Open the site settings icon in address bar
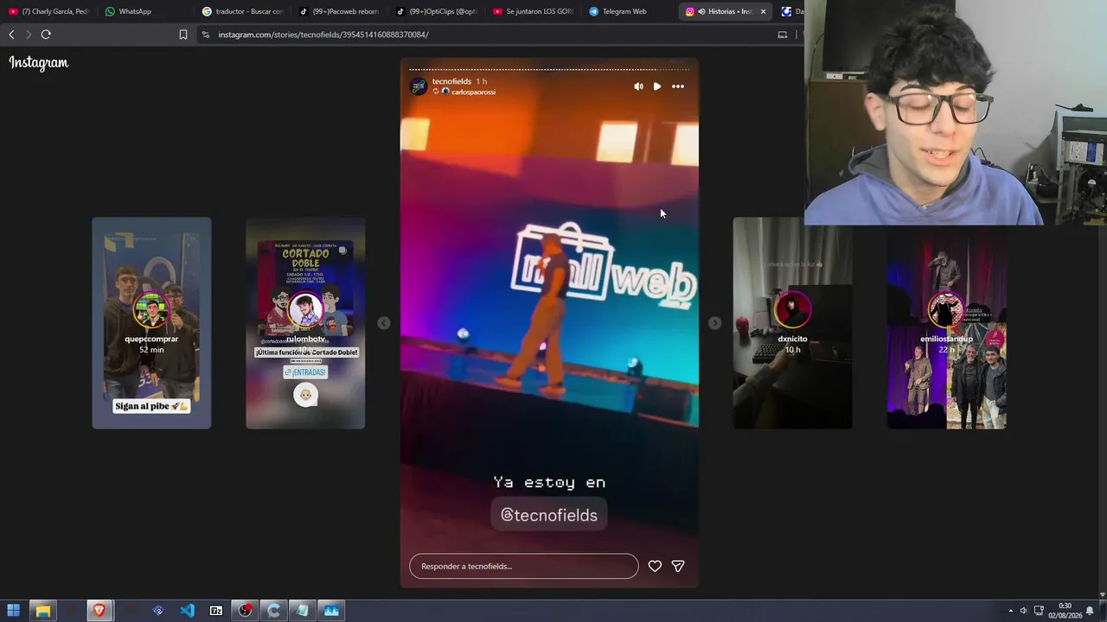Image resolution: width=1107 pixels, height=622 pixels. coord(206,35)
